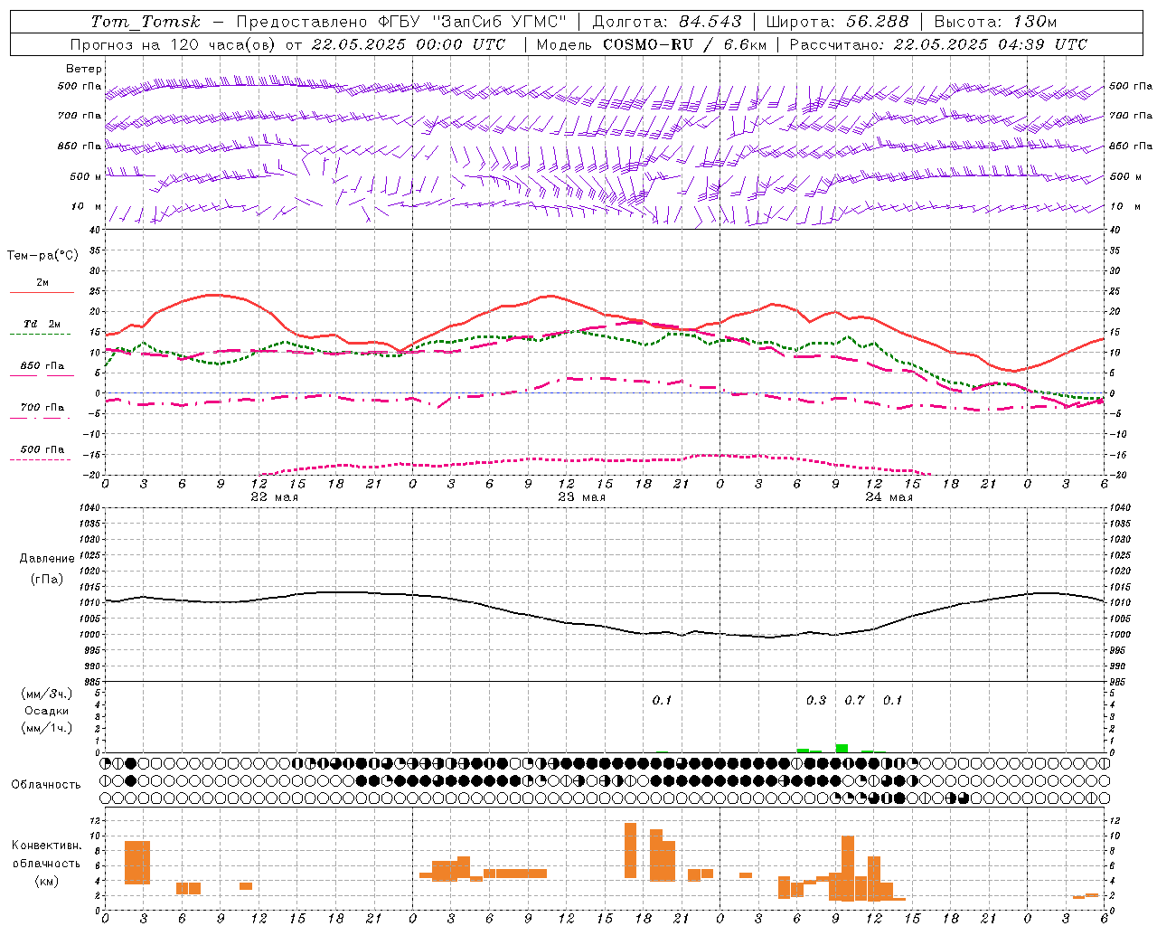Click the elevation text "Высота: 130м"

tap(995, 22)
